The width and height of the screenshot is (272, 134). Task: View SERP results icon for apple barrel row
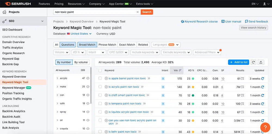point(242,79)
